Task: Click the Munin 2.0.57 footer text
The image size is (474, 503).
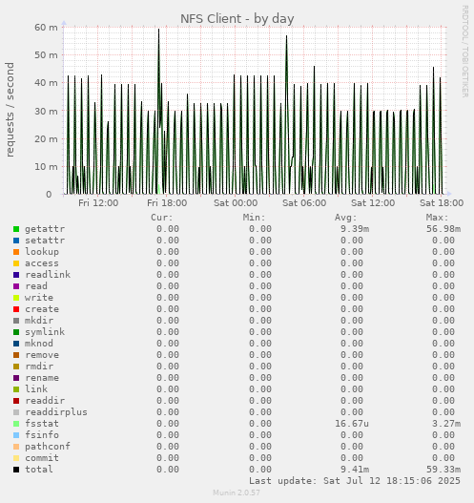Action: point(237,493)
